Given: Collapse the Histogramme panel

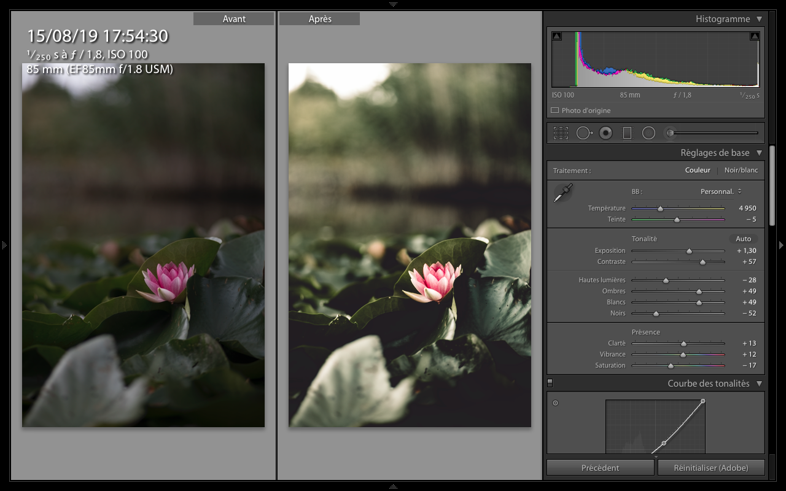Looking at the screenshot, I should pos(760,19).
